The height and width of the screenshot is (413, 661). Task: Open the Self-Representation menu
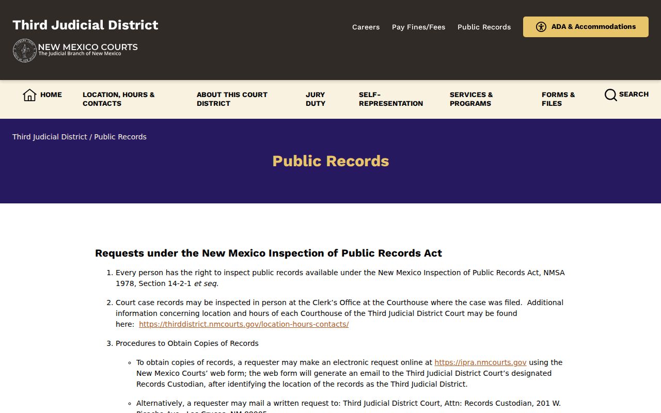tap(391, 99)
